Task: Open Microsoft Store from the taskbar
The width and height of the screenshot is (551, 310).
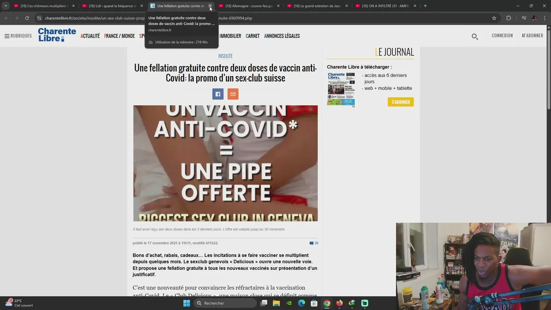Action: click(x=314, y=303)
